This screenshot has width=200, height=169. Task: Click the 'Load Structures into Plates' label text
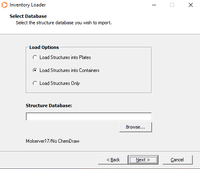coord(65,57)
